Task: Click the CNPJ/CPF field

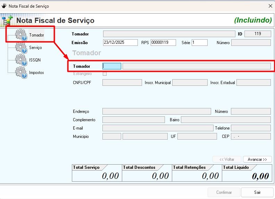Action: tap(122, 83)
